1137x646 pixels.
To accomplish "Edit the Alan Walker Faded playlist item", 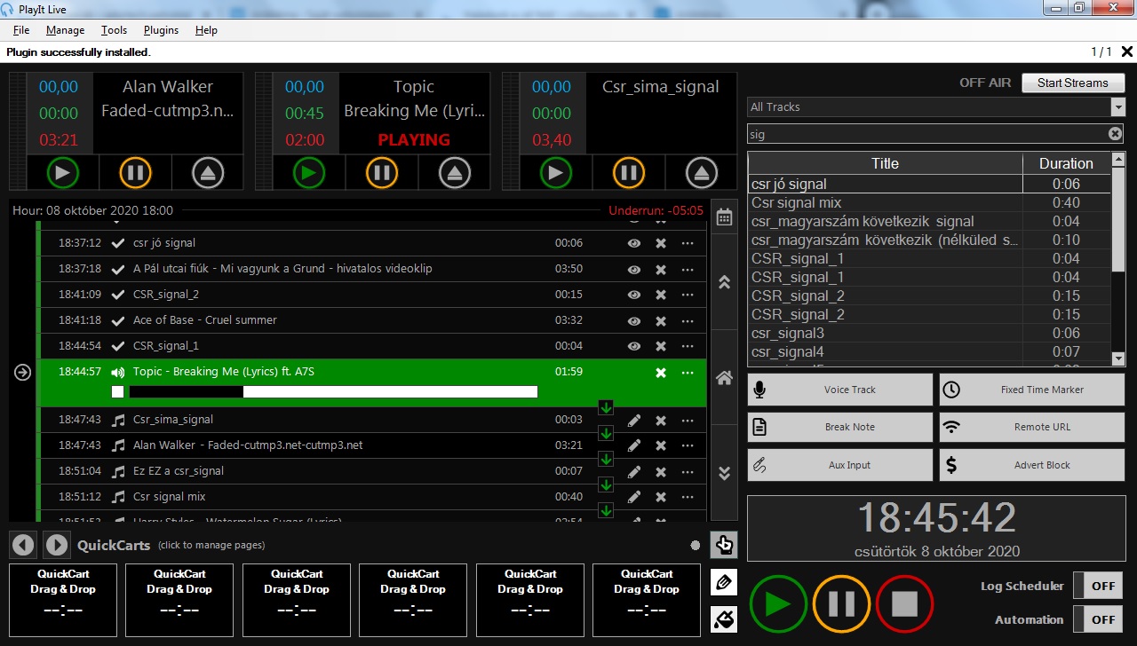I will pyautogui.click(x=634, y=445).
